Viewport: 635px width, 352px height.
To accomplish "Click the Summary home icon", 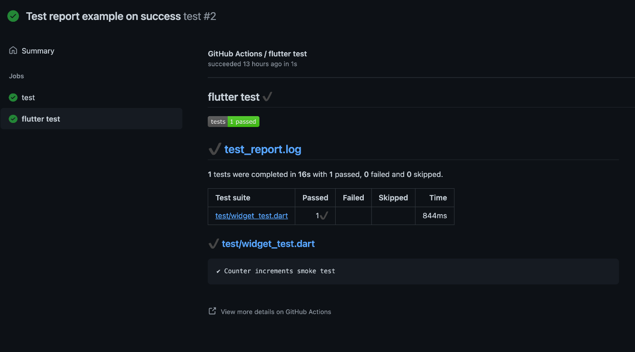I will pos(13,50).
